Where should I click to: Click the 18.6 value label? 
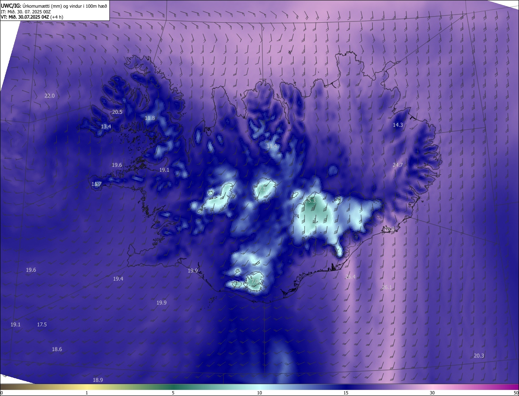click(57, 349)
